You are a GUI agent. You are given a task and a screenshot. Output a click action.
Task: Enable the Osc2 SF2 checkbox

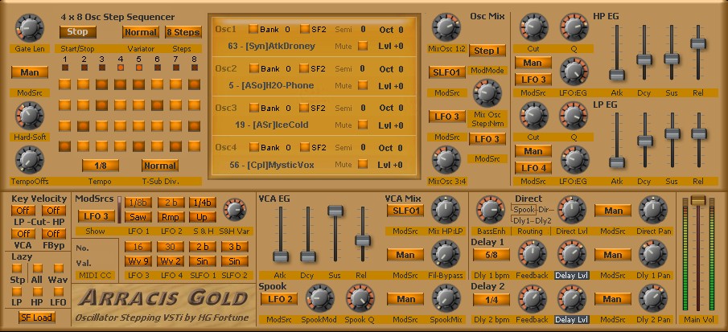(305, 68)
